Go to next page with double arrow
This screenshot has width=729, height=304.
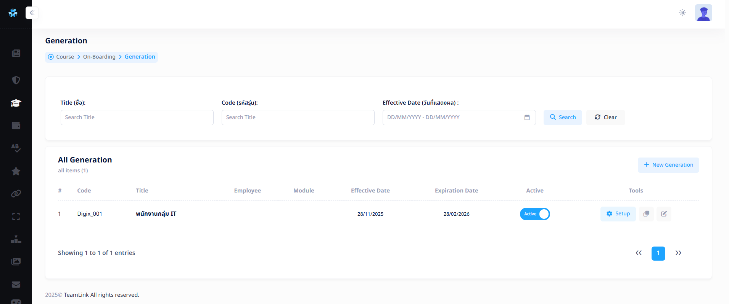[678, 253]
